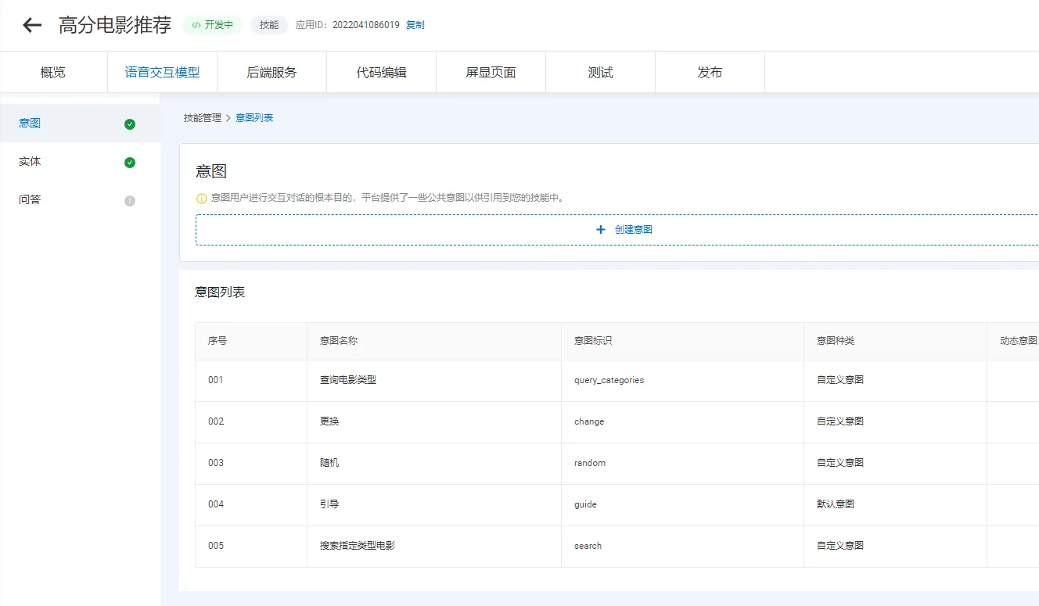1039x606 pixels.
Task: Go to 代码编辑 tab
Action: (x=381, y=73)
